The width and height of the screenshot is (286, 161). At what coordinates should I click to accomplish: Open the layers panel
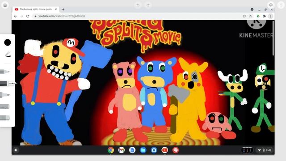tap(271, 5)
